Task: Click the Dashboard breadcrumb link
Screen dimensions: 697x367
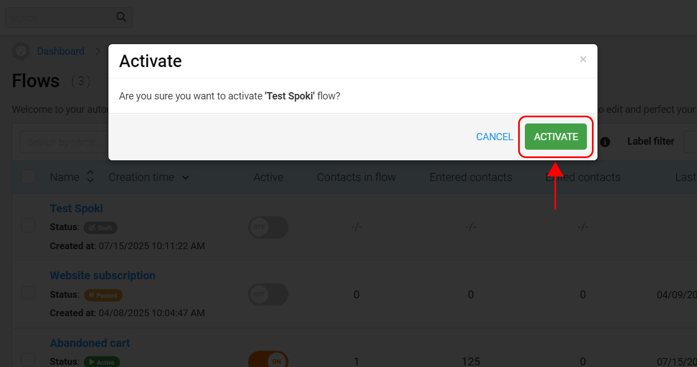Action: click(60, 51)
